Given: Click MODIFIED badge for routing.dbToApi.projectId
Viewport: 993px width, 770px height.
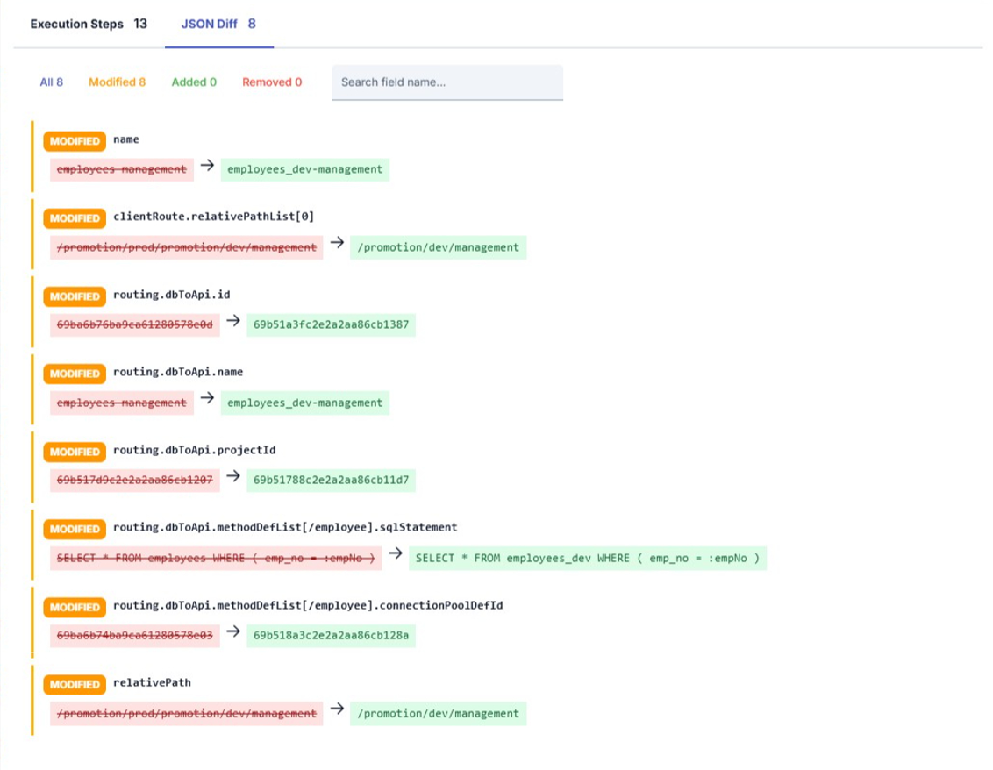Looking at the screenshot, I should (x=75, y=452).
